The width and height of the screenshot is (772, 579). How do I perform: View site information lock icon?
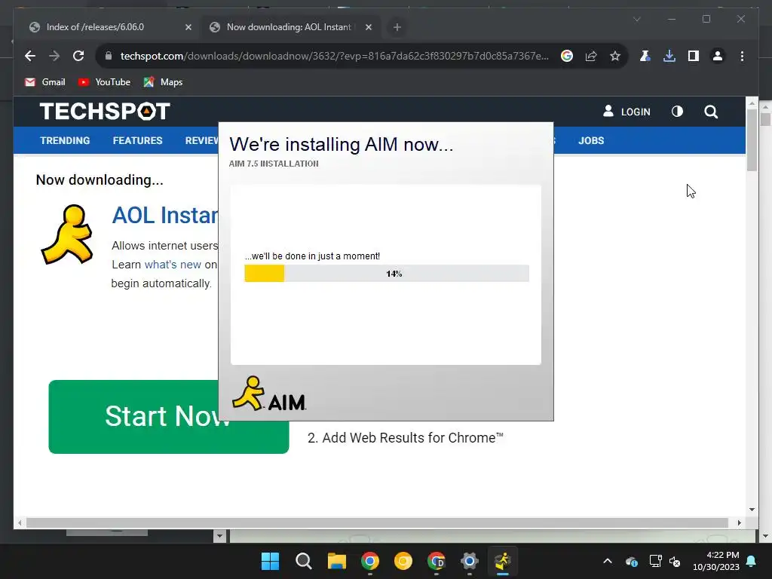[x=109, y=56]
